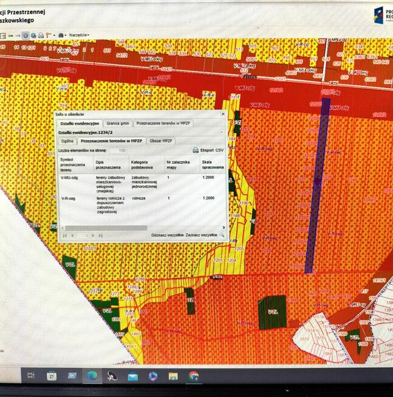Open Google Chrome from the taskbar

click(193, 376)
